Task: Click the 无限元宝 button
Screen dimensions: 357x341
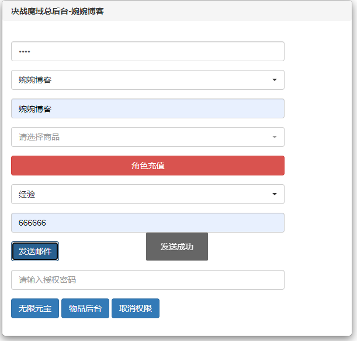Action: 35,308
